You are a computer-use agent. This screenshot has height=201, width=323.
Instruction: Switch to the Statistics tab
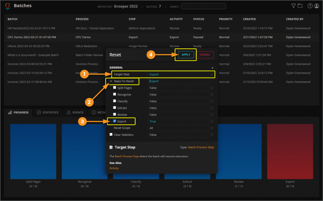[48, 112]
